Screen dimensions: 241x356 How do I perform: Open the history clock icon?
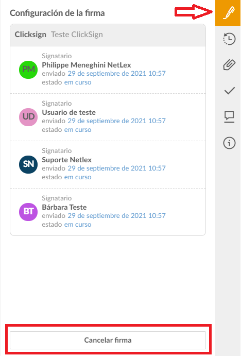click(x=229, y=39)
